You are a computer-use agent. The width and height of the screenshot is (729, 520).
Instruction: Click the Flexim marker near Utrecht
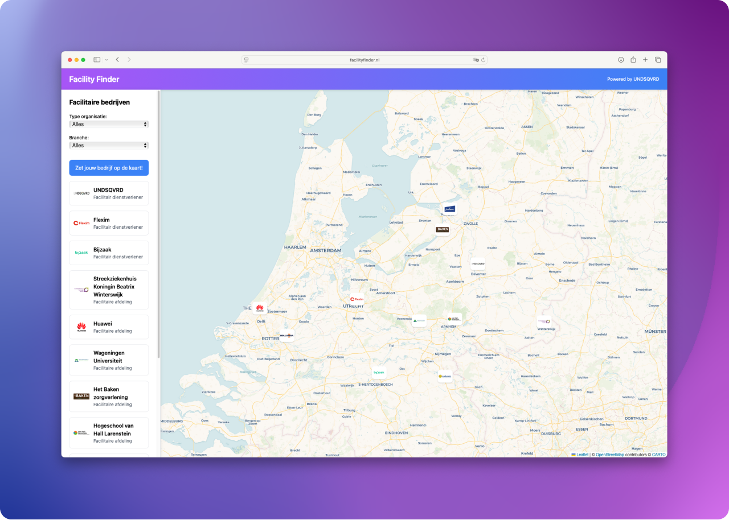pos(357,299)
